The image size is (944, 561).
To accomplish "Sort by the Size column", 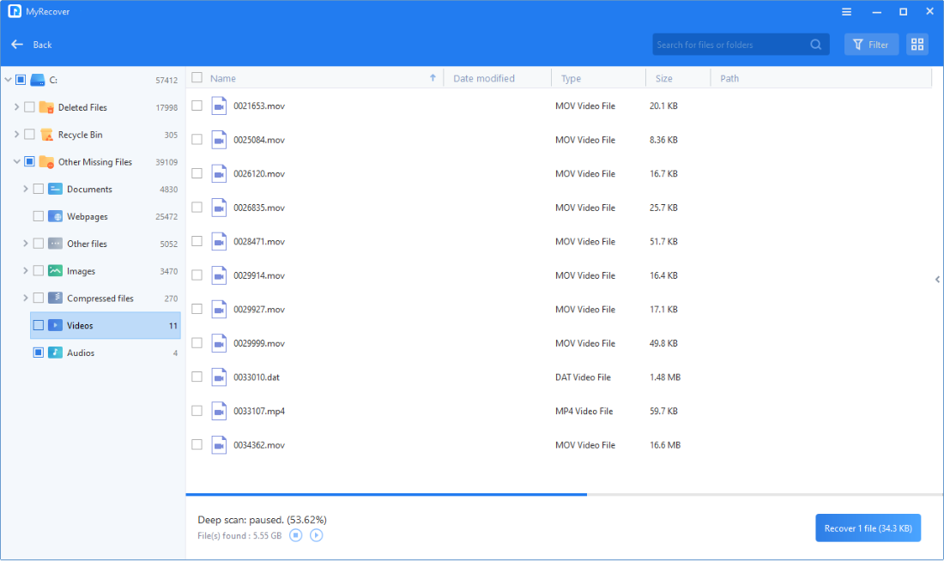I will tap(664, 78).
